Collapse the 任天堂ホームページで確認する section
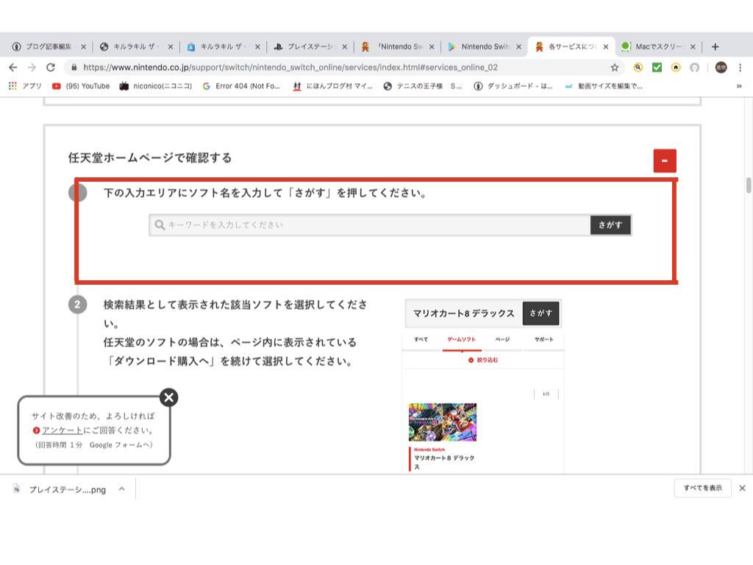The width and height of the screenshot is (753, 565). (x=665, y=160)
